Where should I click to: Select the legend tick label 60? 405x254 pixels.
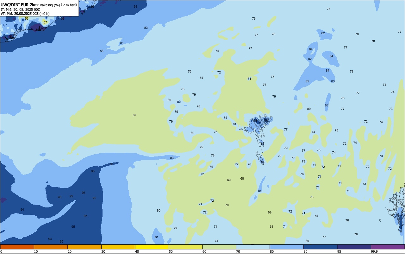[x=204, y=251]
